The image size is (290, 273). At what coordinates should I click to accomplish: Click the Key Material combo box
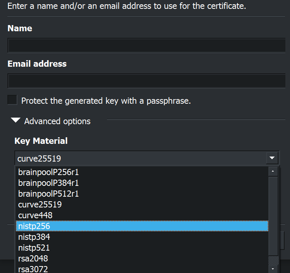click(139, 158)
